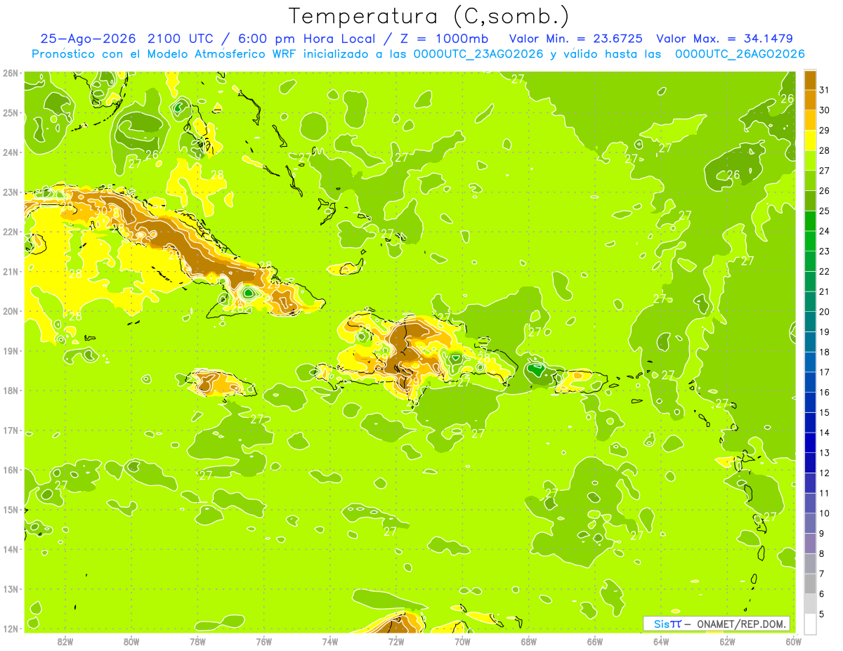Select the dark blue legend swatch between 12 and 13
The width and height of the screenshot is (843, 651).
click(811, 463)
